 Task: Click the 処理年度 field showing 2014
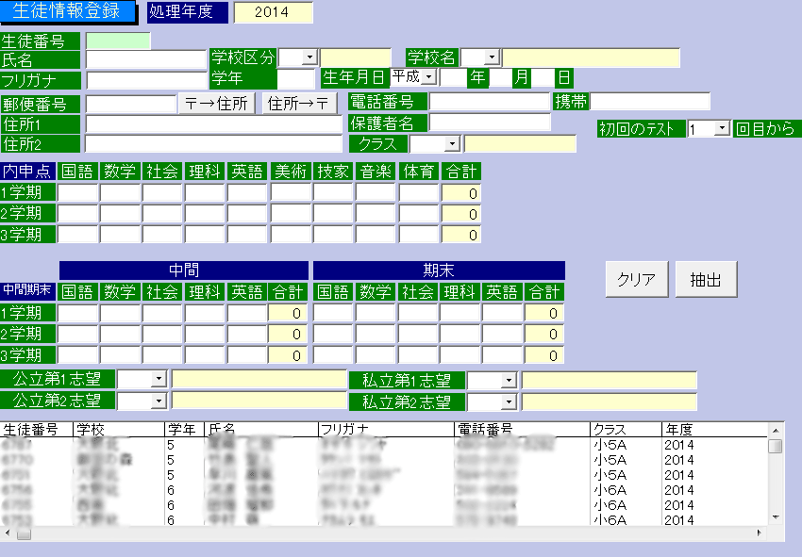273,12
